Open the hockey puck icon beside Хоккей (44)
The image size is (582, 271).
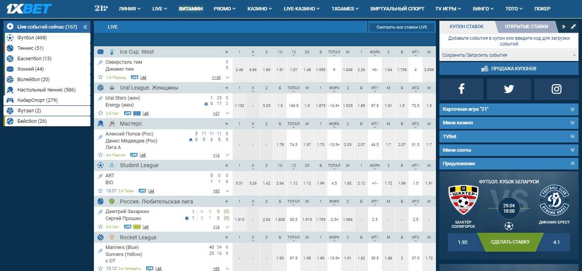point(10,69)
